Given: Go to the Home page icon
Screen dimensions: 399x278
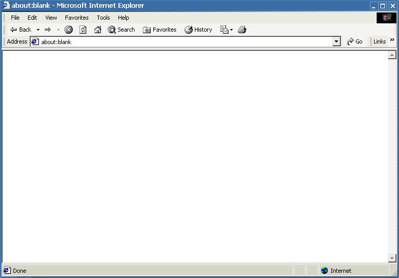Looking at the screenshot, I should [x=98, y=30].
